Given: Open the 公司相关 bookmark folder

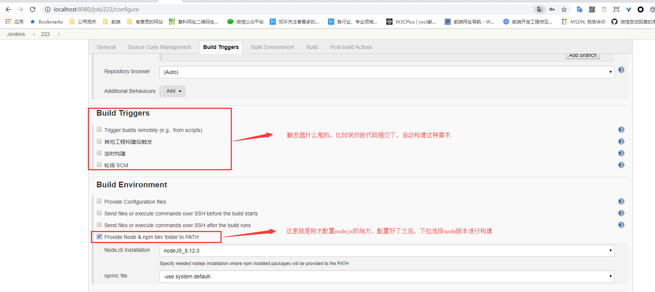Looking at the screenshot, I should [x=83, y=22].
